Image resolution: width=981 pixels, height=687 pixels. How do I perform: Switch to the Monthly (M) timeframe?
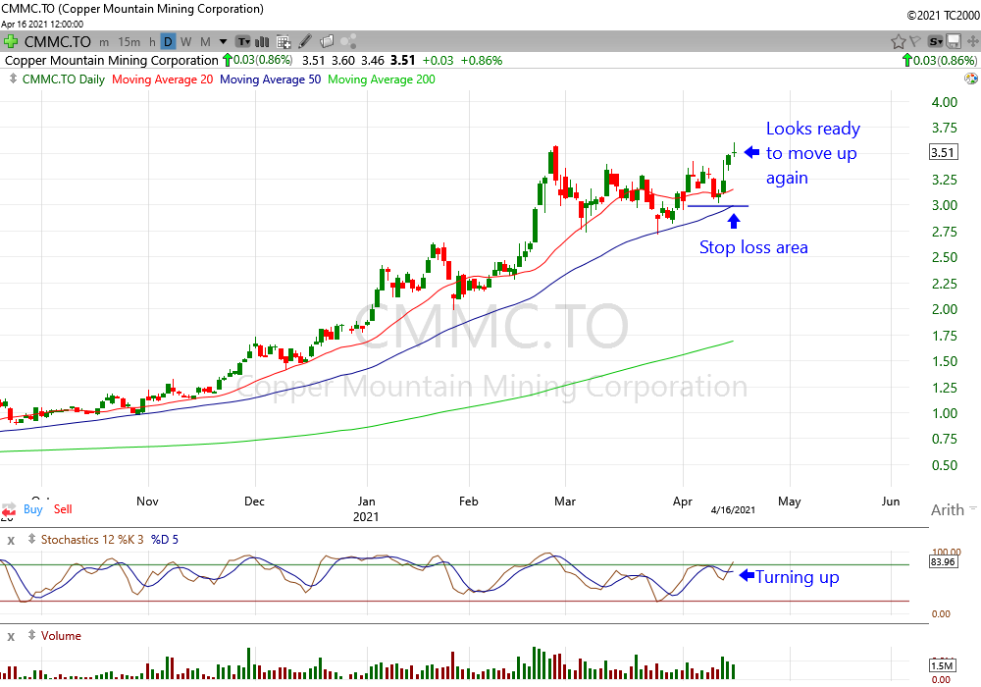coord(205,42)
